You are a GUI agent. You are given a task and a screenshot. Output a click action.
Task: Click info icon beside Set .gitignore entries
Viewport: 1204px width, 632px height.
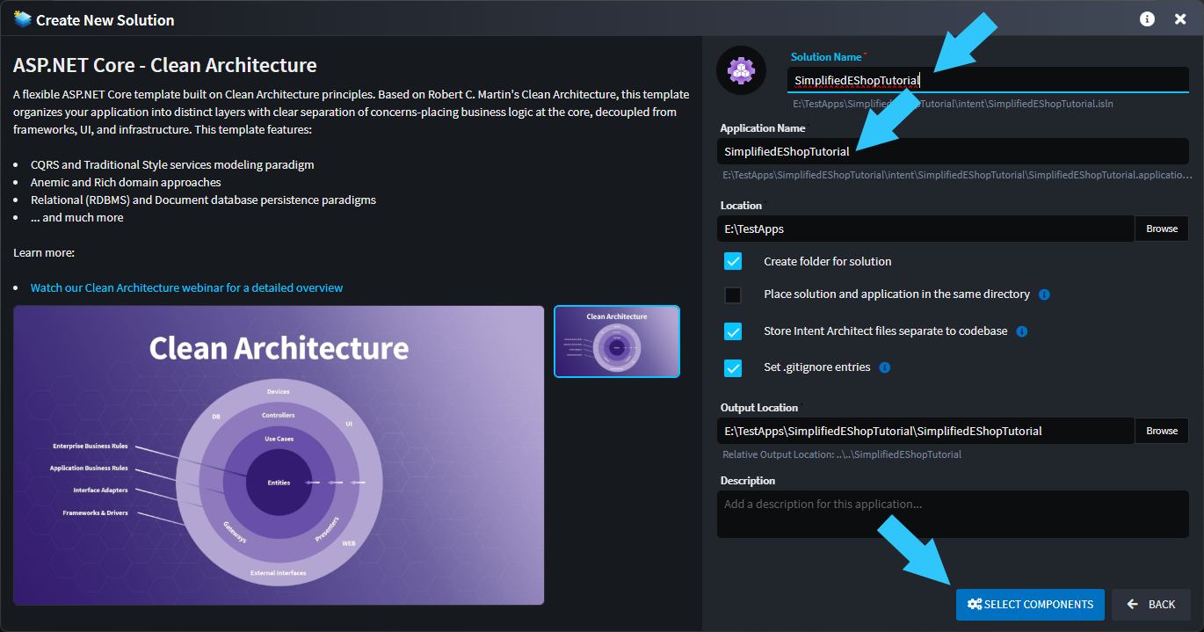885,367
